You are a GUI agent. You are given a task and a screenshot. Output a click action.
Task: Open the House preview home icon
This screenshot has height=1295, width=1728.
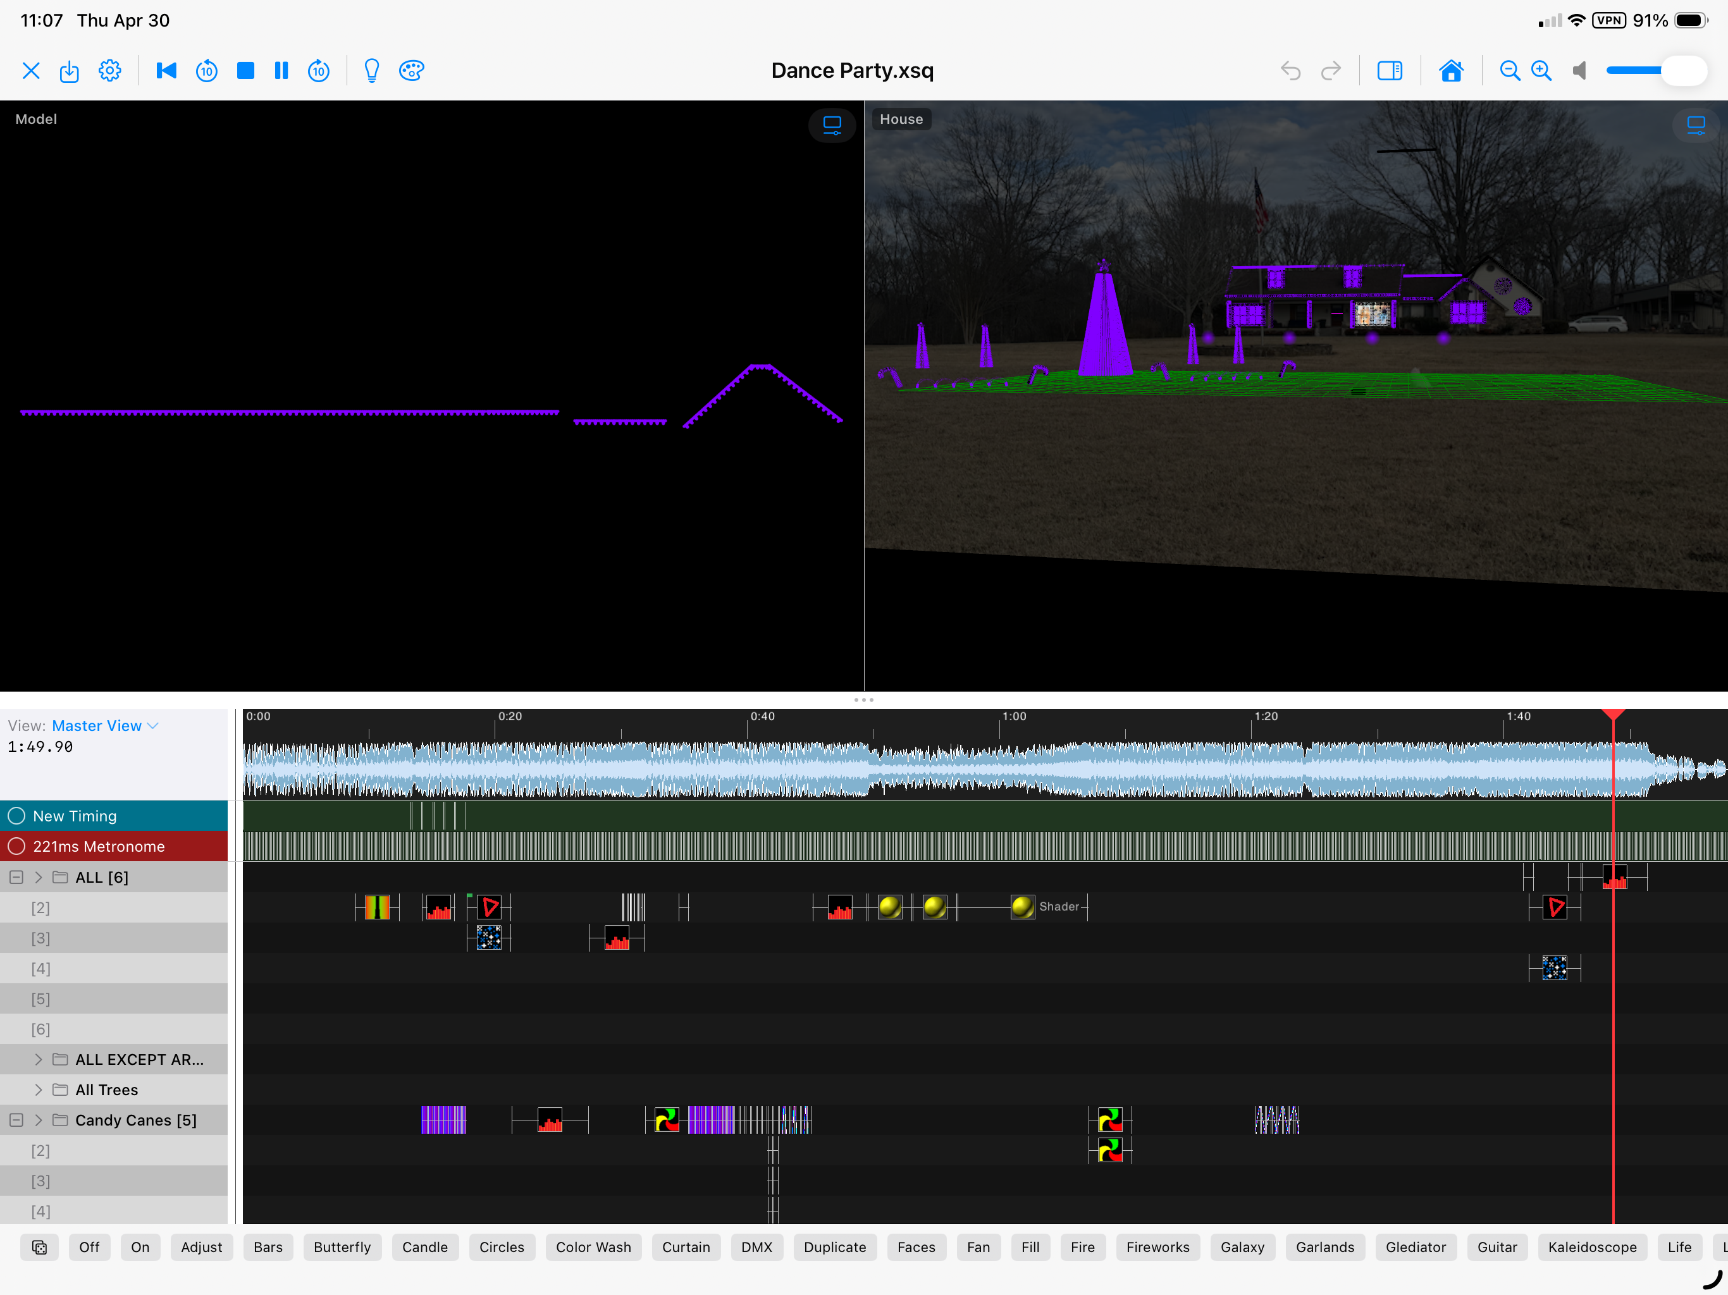point(1452,71)
